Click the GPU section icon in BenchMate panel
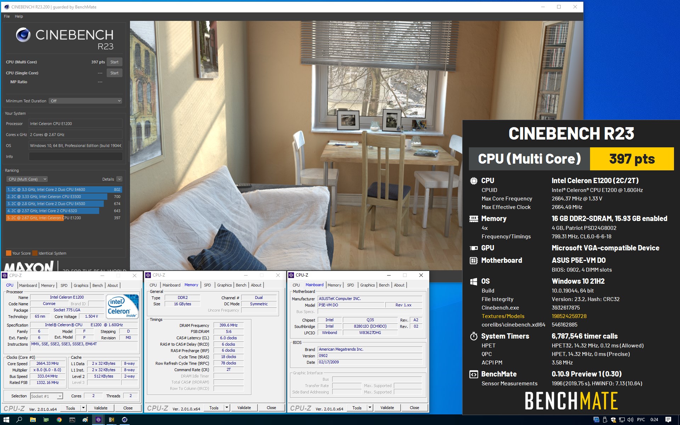 474,248
